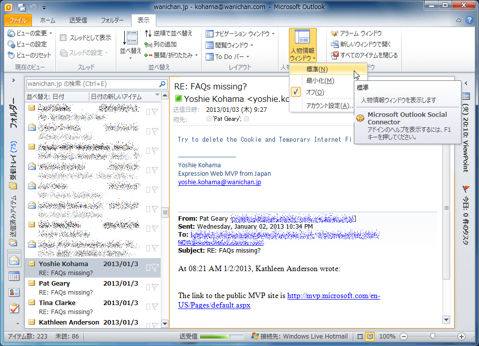Flag the Yoshie Kohama message
The image size is (479, 346).
156,268
